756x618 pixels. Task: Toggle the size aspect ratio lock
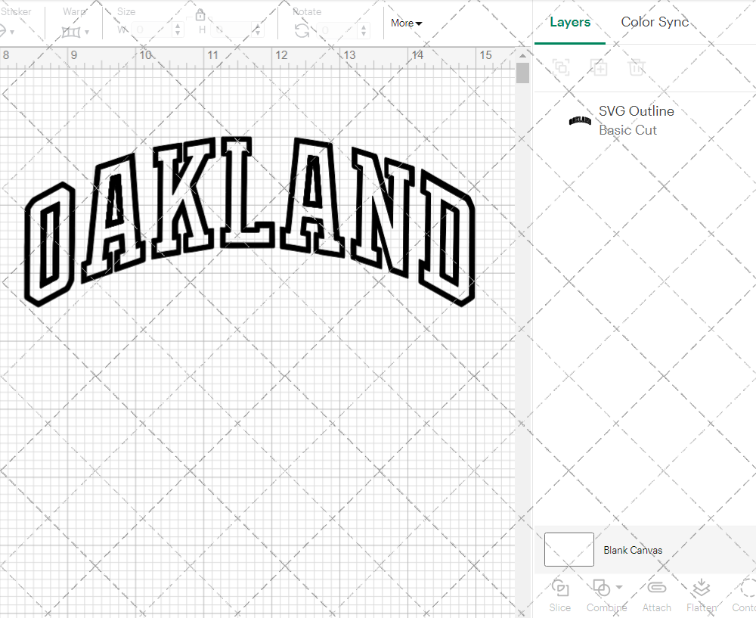(200, 14)
